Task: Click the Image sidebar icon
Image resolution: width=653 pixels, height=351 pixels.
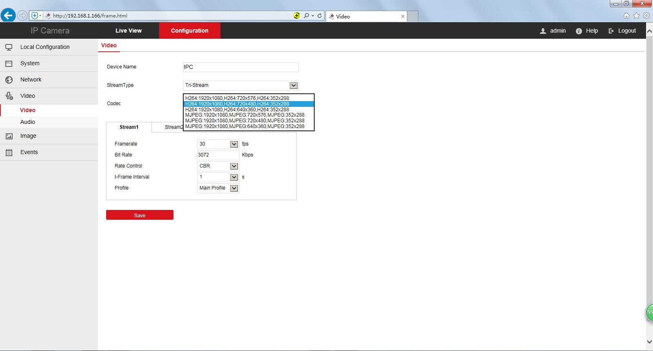Action: [x=9, y=136]
